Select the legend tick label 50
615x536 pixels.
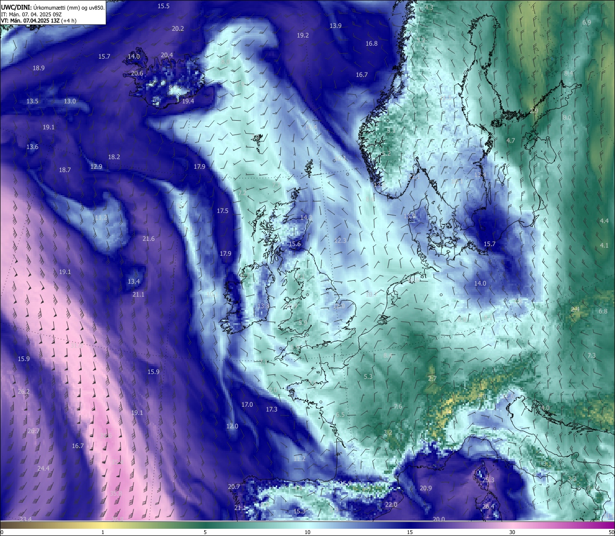tap(611, 532)
